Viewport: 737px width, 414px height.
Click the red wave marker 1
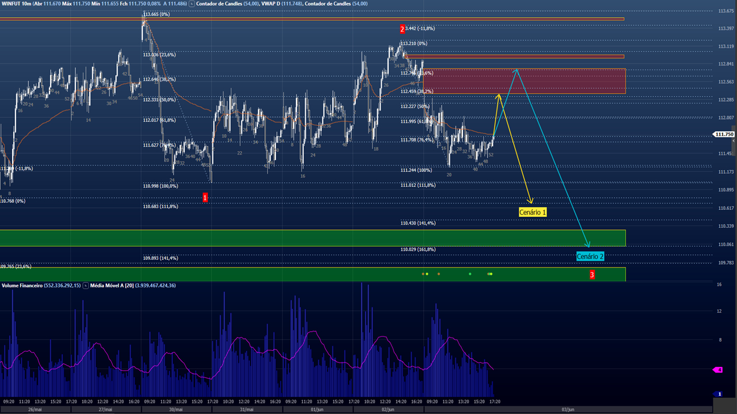tap(206, 197)
